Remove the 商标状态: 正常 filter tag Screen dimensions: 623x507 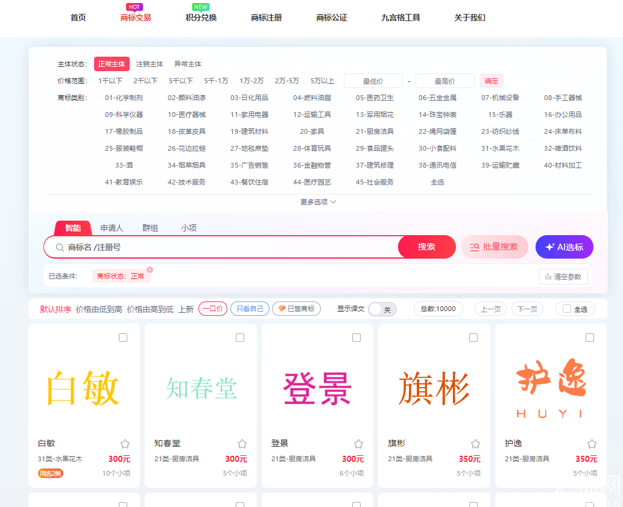pyautogui.click(x=150, y=269)
